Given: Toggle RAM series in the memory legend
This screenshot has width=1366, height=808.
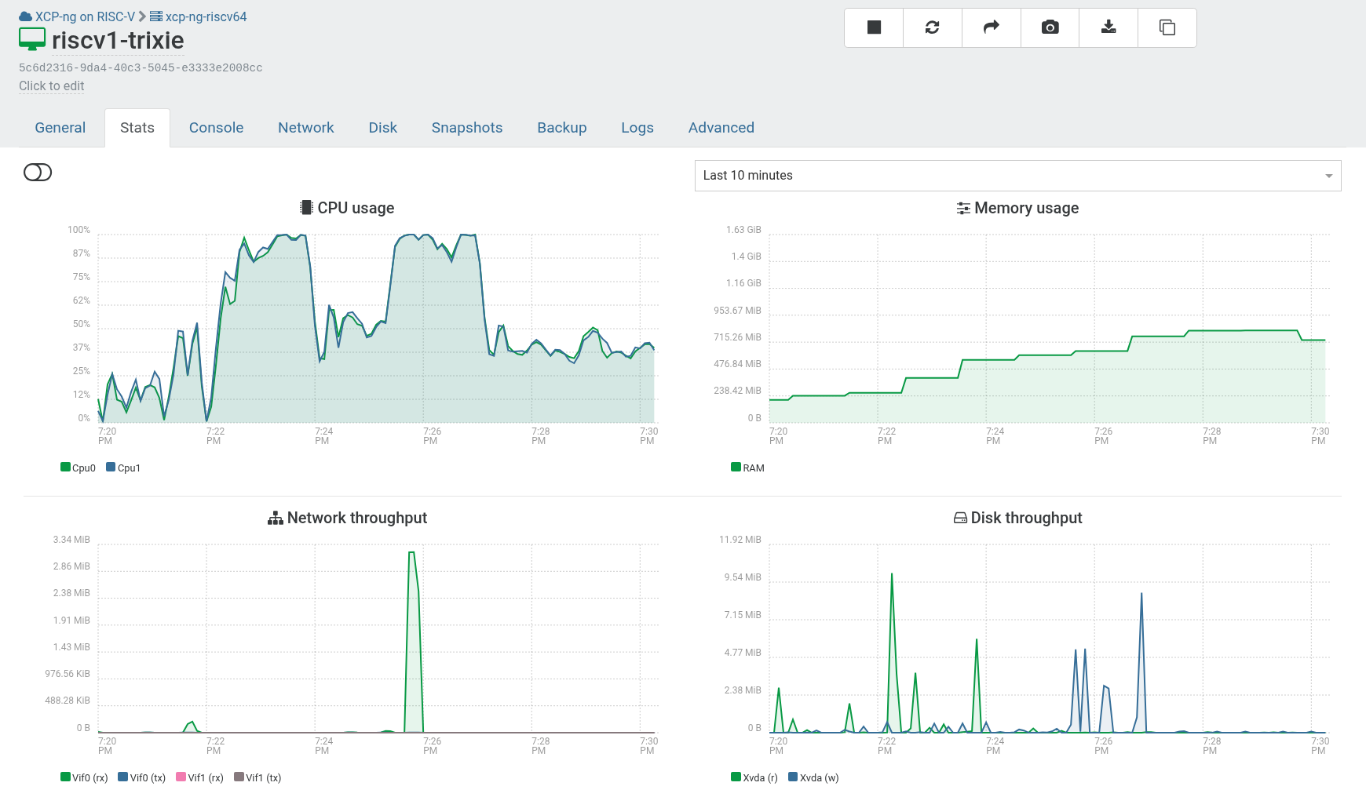Looking at the screenshot, I should pos(748,468).
